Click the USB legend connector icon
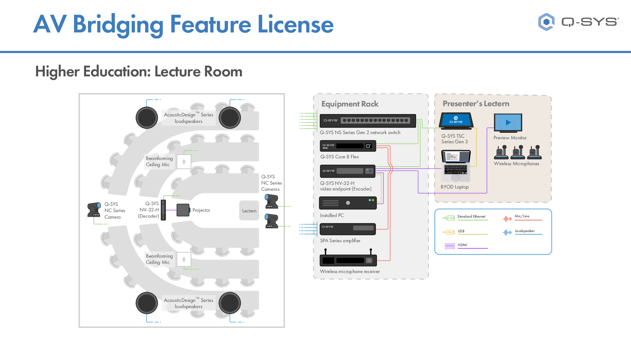 (449, 232)
